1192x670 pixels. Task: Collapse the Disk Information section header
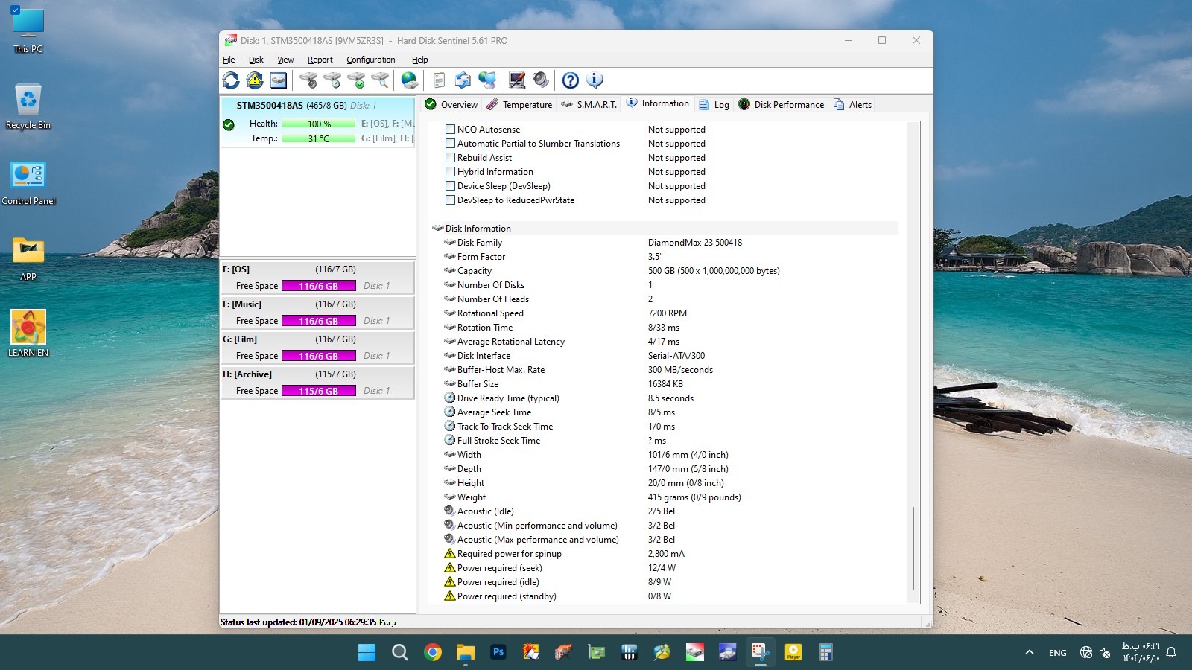[665, 229]
